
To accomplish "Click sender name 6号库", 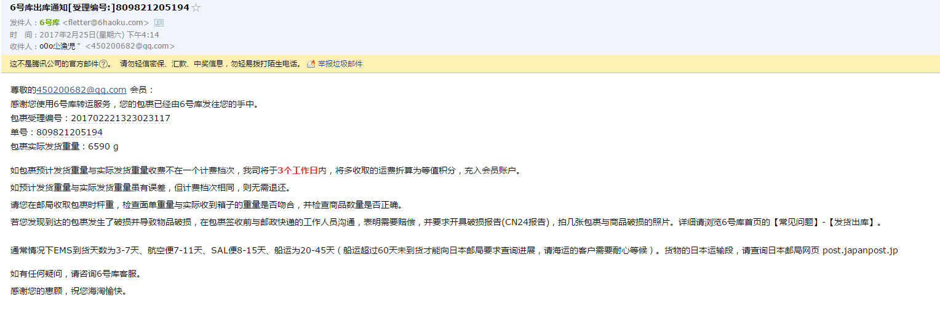I will coord(49,23).
